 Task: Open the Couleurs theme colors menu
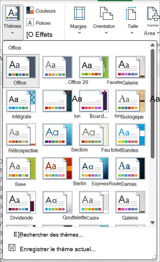tap(41, 11)
